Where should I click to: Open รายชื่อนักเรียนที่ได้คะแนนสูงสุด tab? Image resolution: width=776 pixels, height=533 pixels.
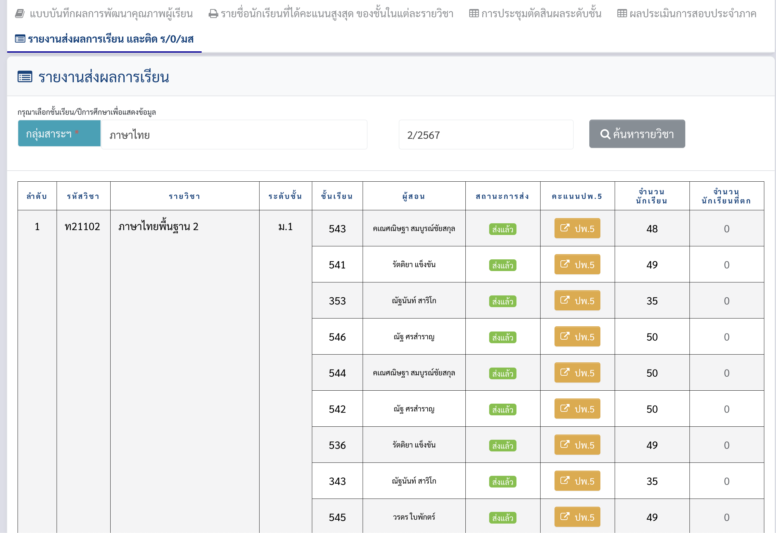coord(337,14)
